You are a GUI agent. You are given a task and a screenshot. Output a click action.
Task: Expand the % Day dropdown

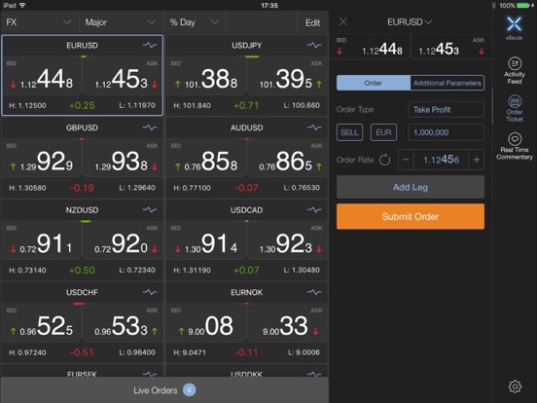195,22
